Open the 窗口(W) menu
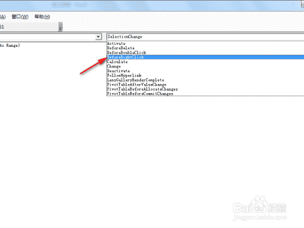This screenshot has width=304, height=228. tap(20, 17)
